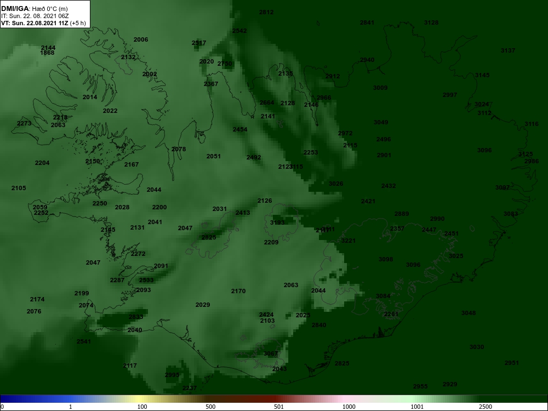Click the map value 3116

[x=532, y=124]
